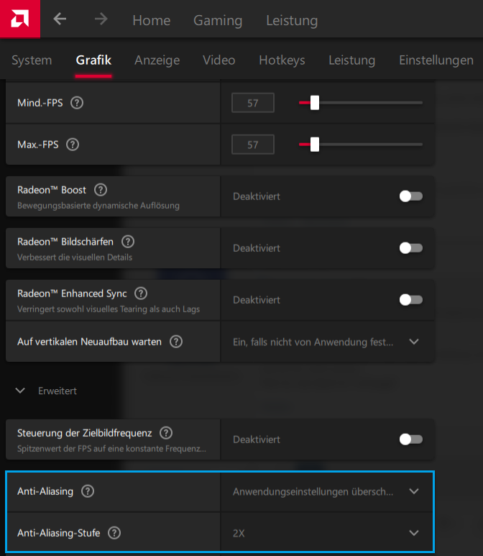This screenshot has width=483, height=556.
Task: Show help for Radeon Boost
Action: click(x=101, y=190)
